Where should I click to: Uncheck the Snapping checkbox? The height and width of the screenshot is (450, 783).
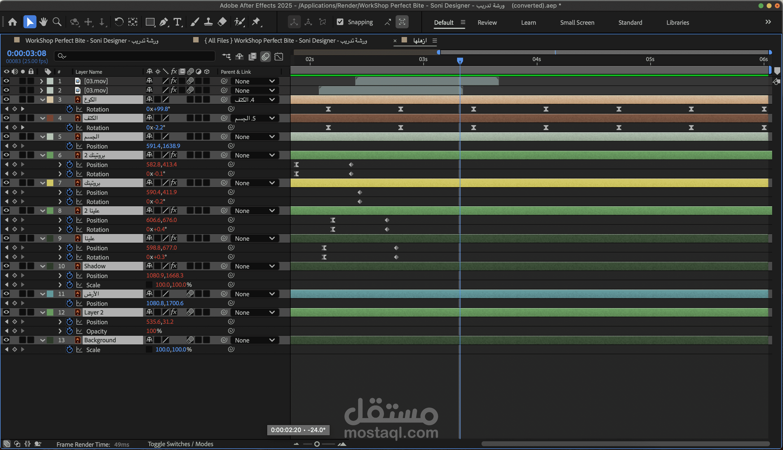coord(340,22)
